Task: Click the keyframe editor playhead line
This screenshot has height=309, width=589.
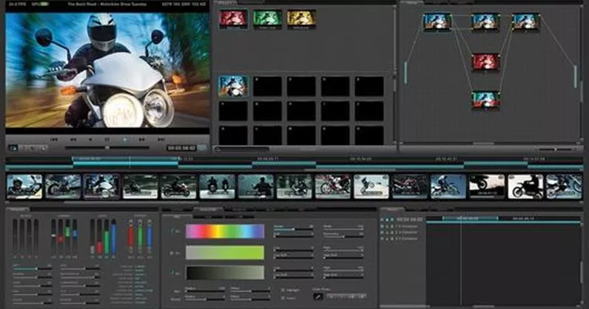Action: point(461,261)
